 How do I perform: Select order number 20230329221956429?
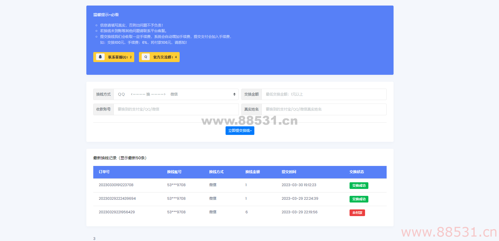pyautogui.click(x=117, y=212)
